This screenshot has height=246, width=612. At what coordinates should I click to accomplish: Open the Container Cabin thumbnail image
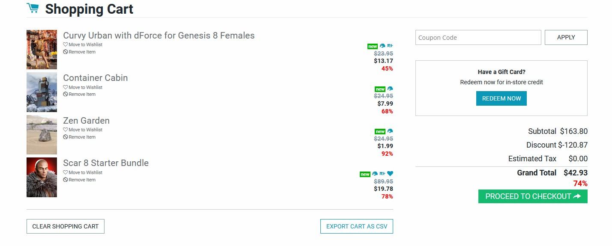pos(42,92)
